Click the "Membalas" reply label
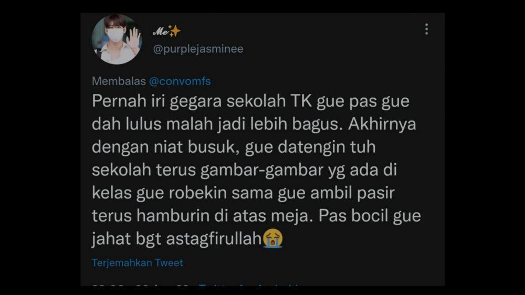 (119, 81)
